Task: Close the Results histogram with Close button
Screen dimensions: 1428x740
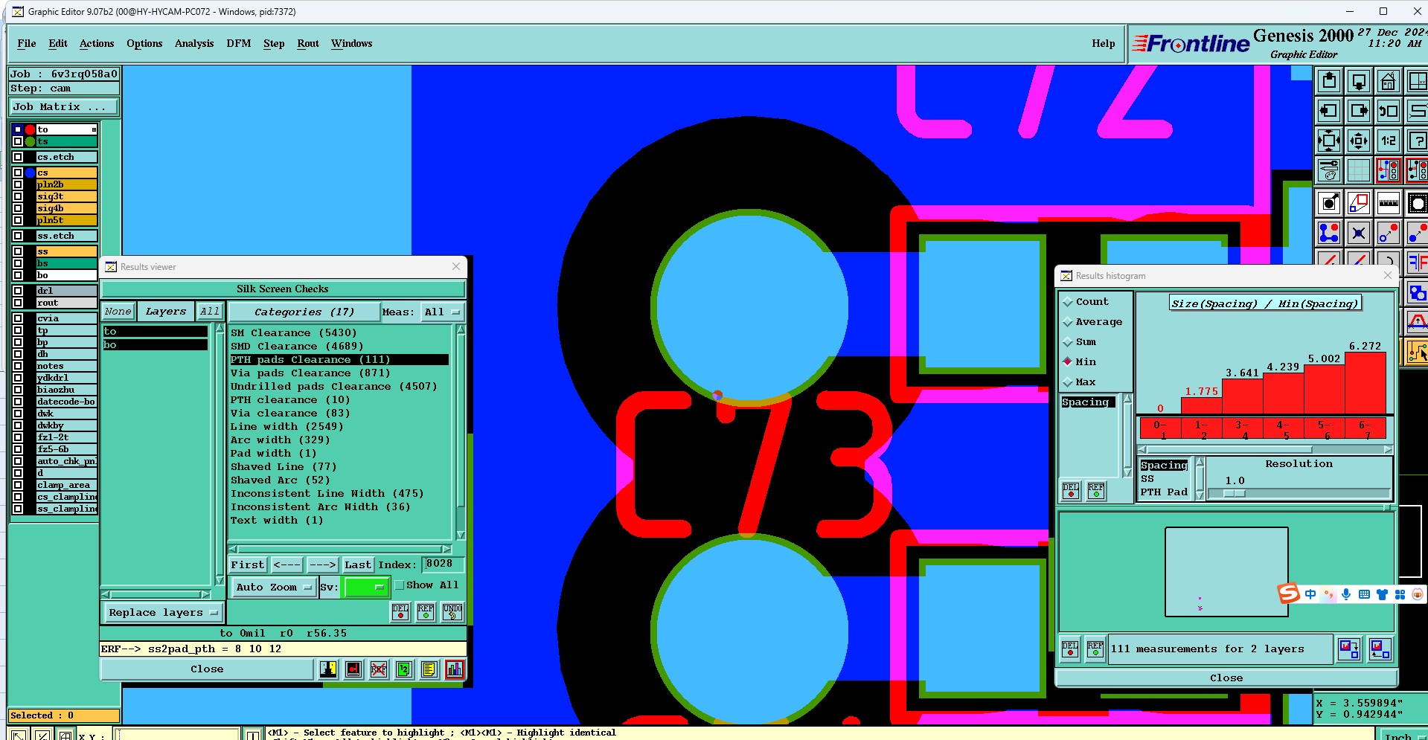Action: [1226, 678]
